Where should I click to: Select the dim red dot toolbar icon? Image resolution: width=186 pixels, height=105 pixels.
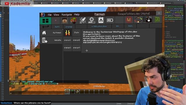coord(56,21)
